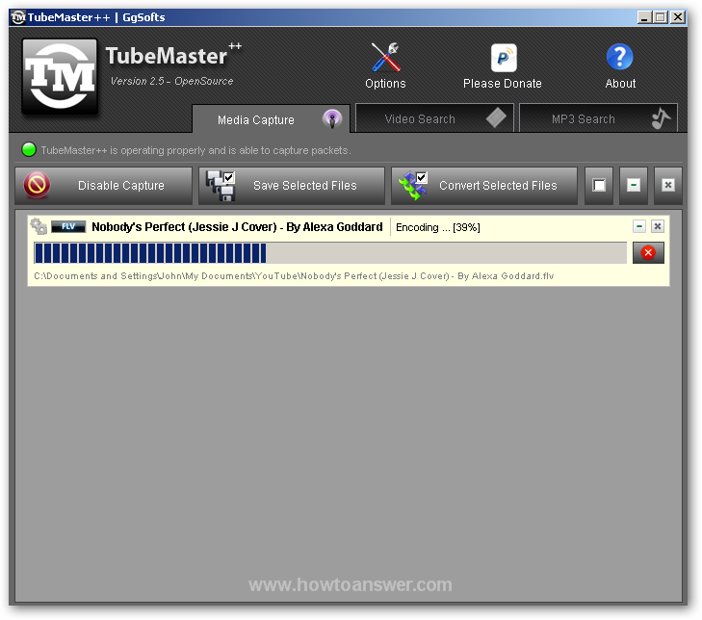Click the FLV format badge
This screenshot has width=702, height=620.
(68, 226)
